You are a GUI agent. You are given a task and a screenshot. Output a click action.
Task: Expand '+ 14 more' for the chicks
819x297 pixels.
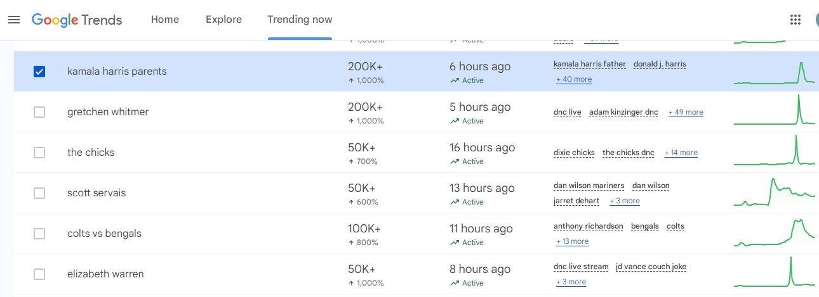pos(681,153)
